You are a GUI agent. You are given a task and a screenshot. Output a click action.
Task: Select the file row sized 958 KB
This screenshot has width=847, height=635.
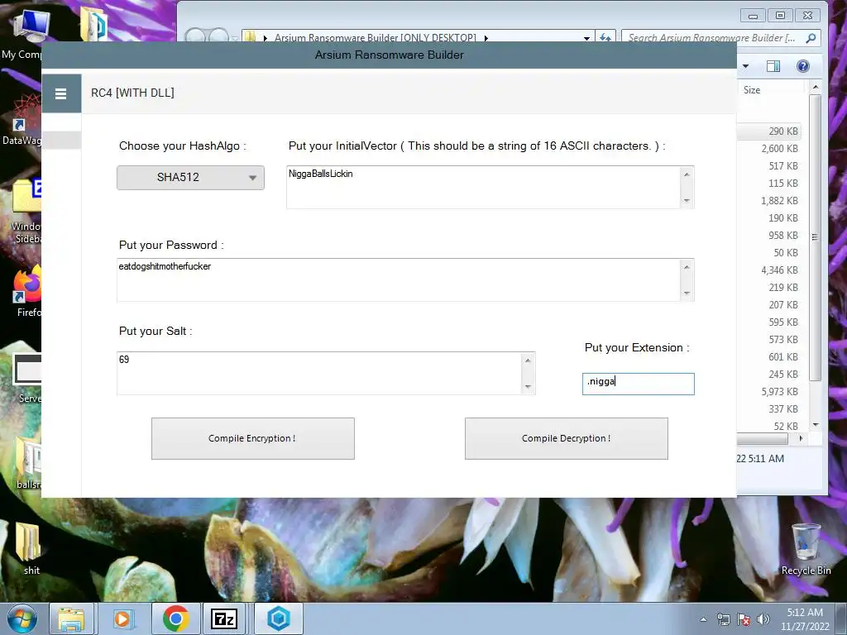tap(769, 236)
